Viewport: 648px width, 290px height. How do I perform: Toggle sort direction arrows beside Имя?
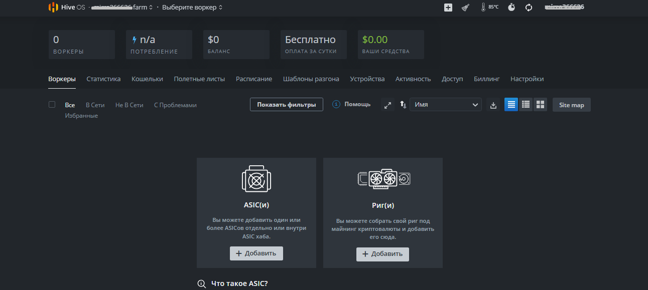(x=403, y=105)
